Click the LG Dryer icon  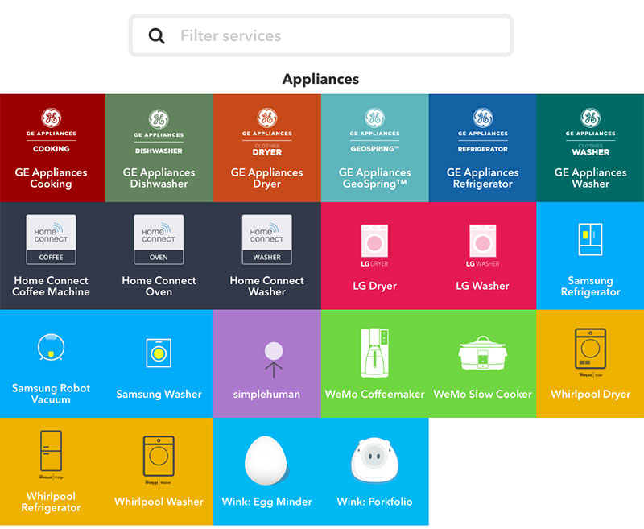[x=375, y=245]
